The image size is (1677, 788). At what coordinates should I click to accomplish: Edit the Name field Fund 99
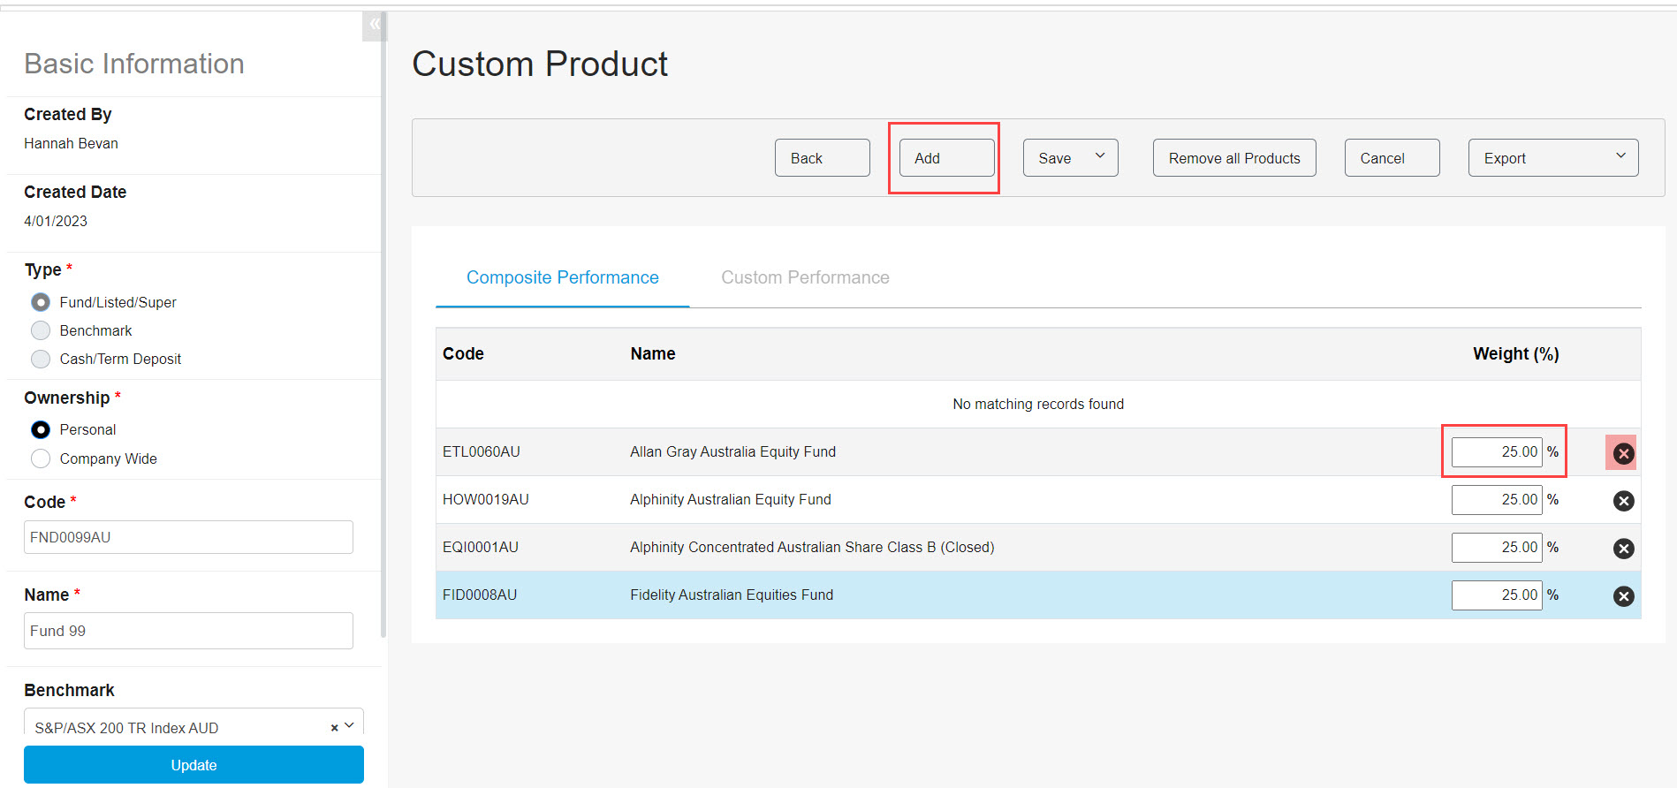click(188, 631)
